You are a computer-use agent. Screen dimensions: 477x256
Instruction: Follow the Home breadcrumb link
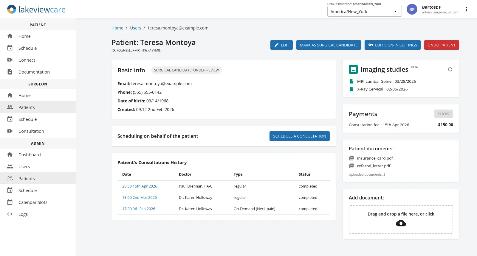(117, 28)
